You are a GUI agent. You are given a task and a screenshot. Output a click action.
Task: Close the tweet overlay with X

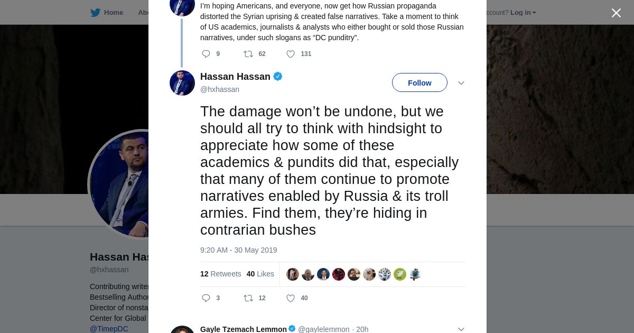click(616, 13)
